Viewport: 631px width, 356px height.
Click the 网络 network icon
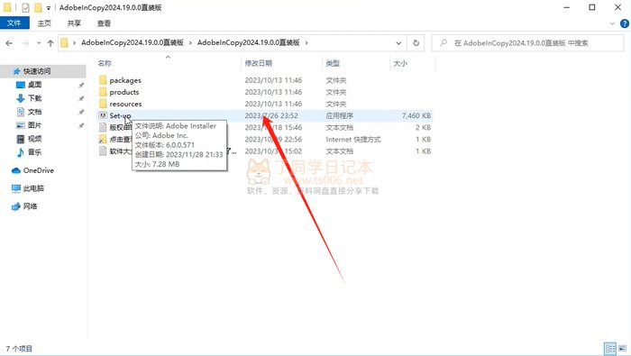(16, 206)
